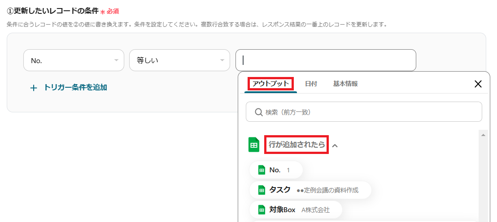Viewport: 497px width, 222px height.
Task: Click the 検索（前方一致） search box
Action: (364, 111)
